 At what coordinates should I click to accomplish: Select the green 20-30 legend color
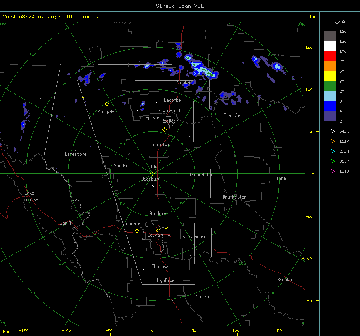(330, 86)
